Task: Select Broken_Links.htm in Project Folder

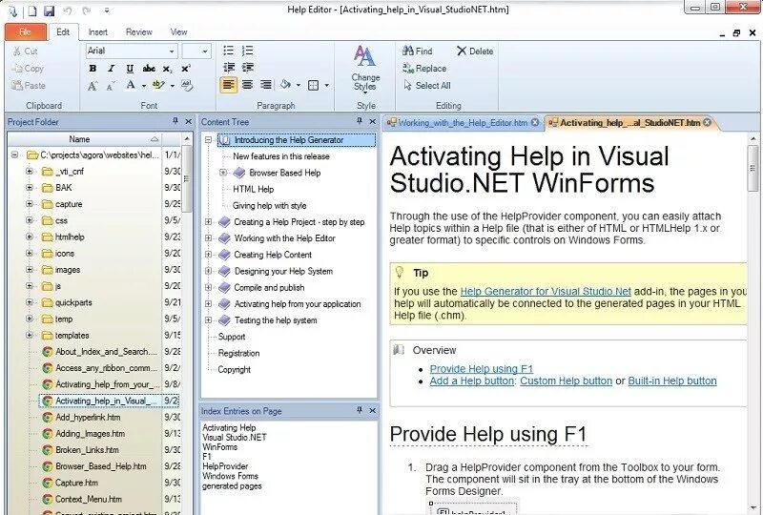Action: pos(87,450)
